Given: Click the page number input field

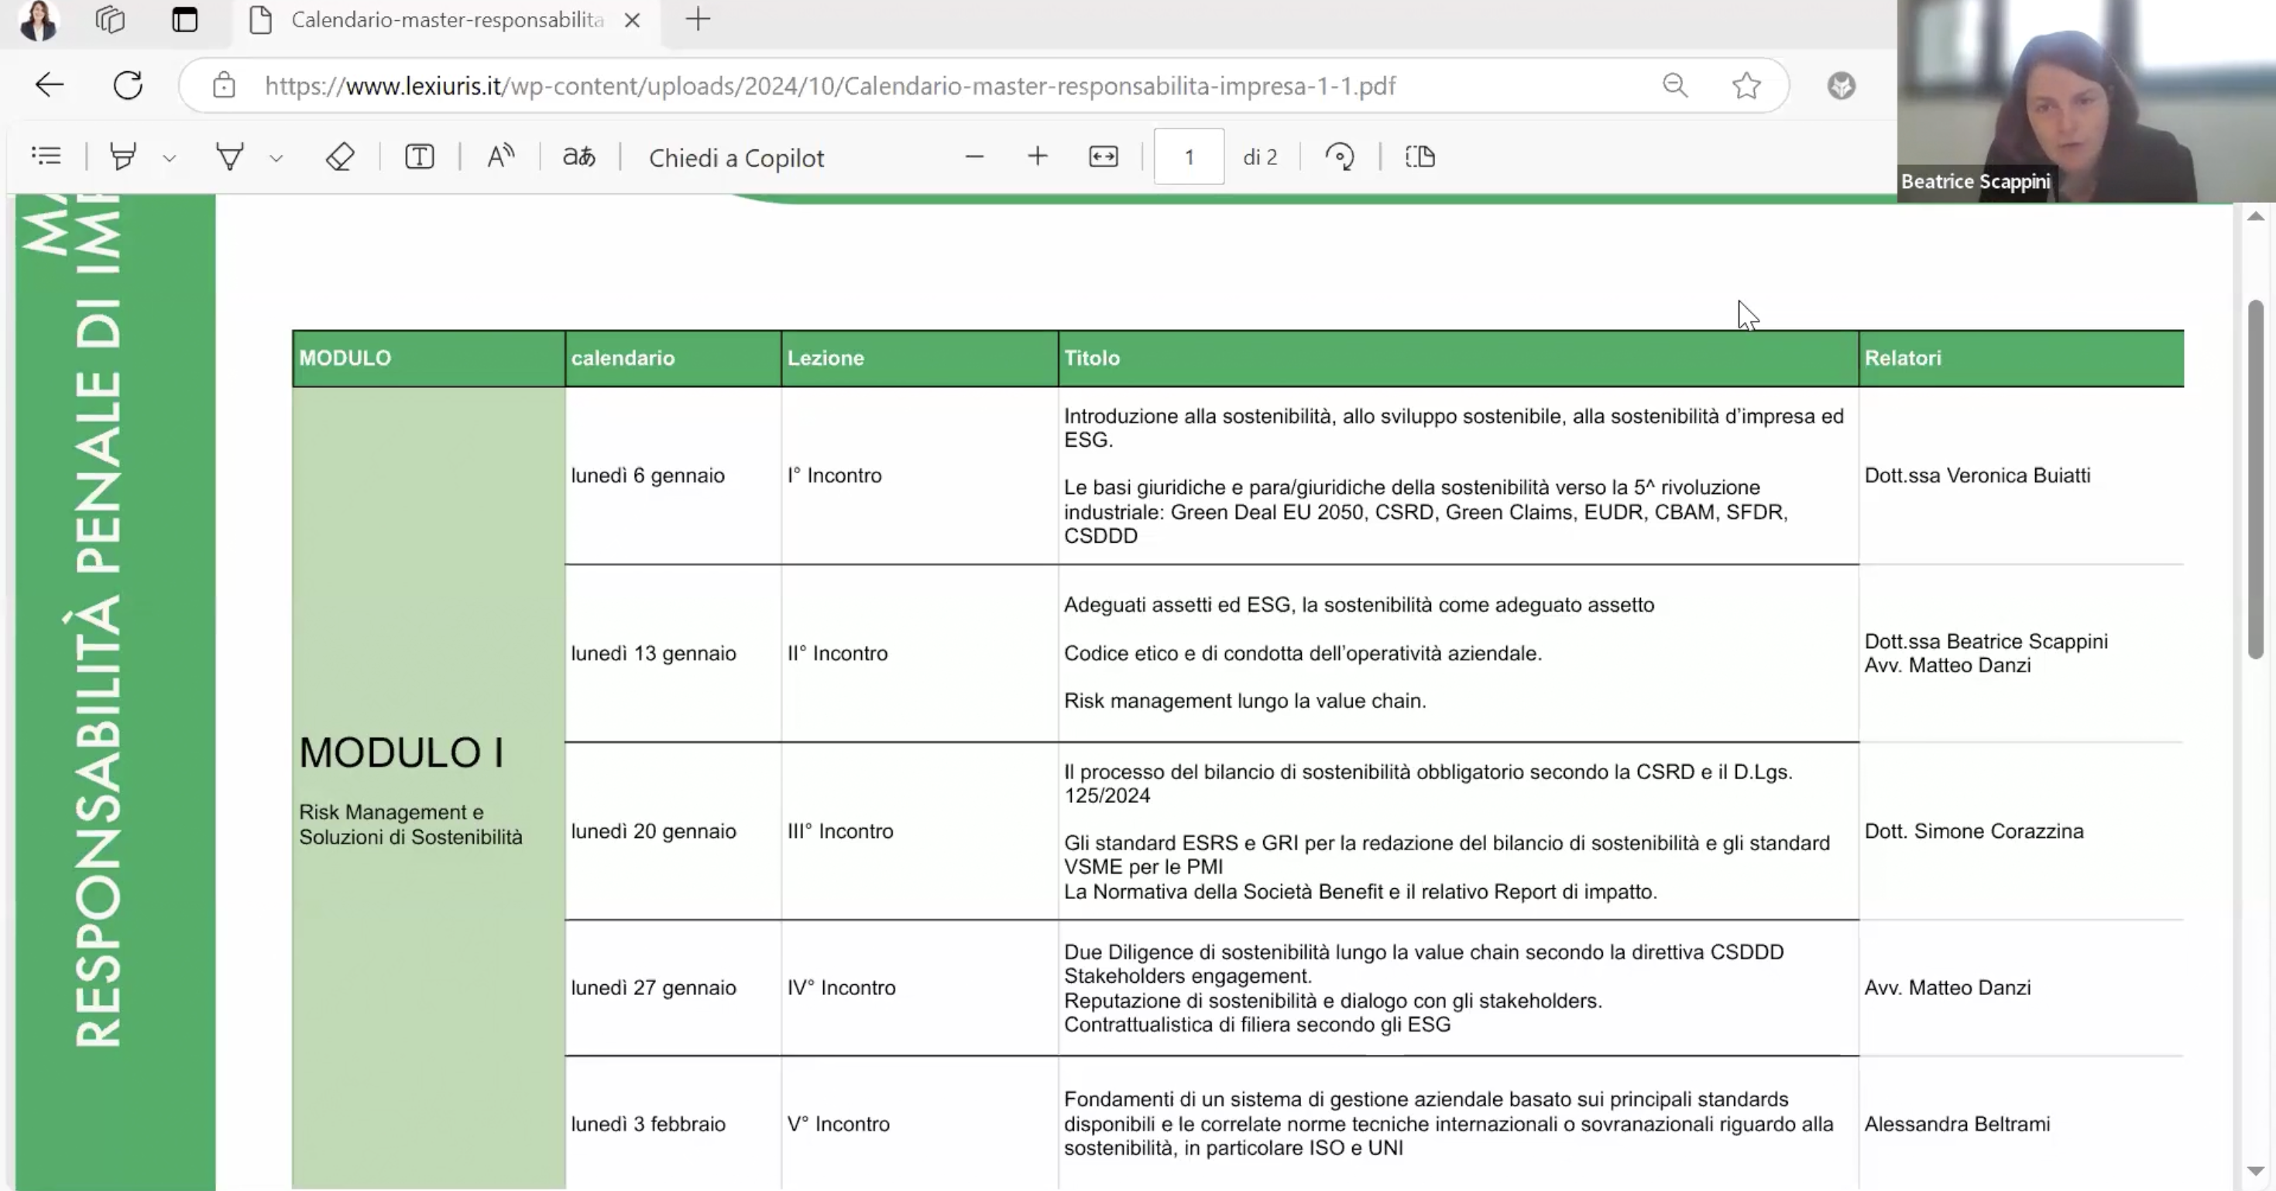Looking at the screenshot, I should pyautogui.click(x=1189, y=156).
